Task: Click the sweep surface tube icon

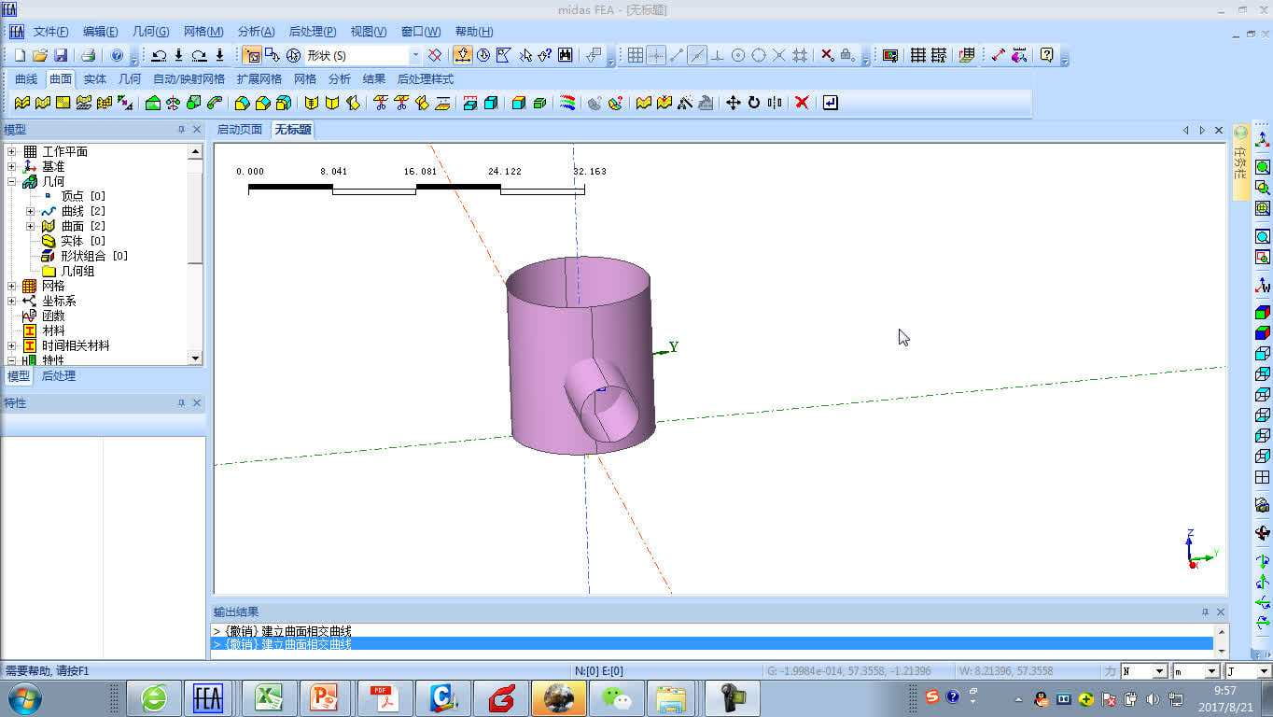Action: 215,103
